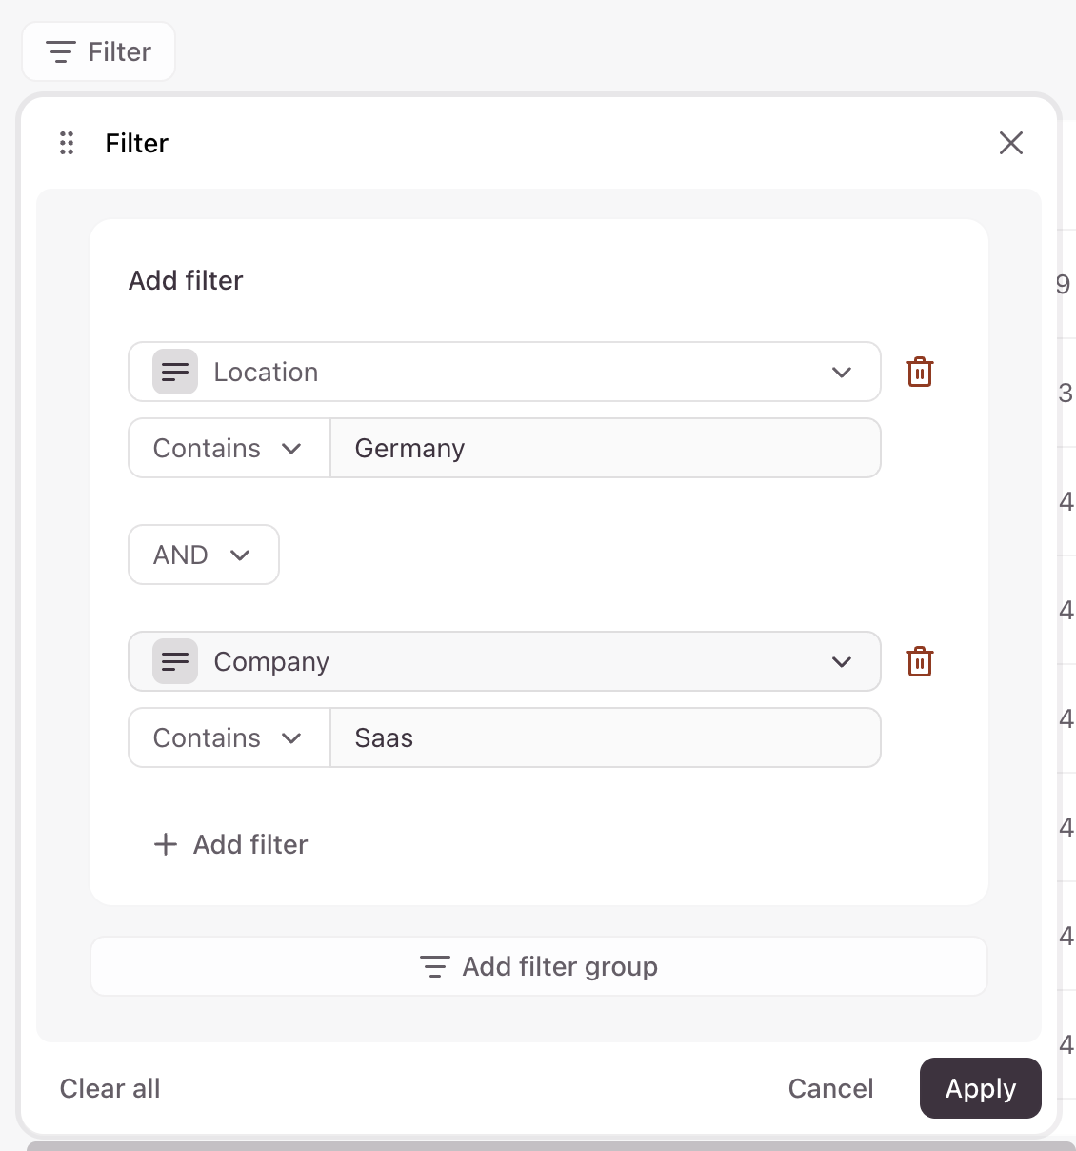The width and height of the screenshot is (1076, 1151).
Task: Expand the AND logic operator dropdown
Action: tap(204, 555)
